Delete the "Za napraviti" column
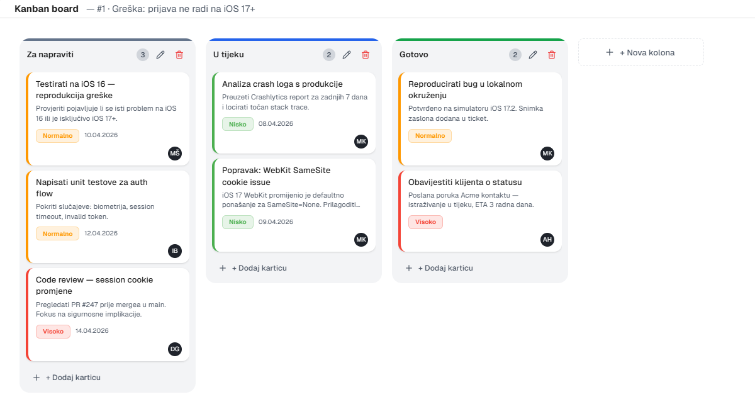The image size is (755, 404). (x=179, y=55)
